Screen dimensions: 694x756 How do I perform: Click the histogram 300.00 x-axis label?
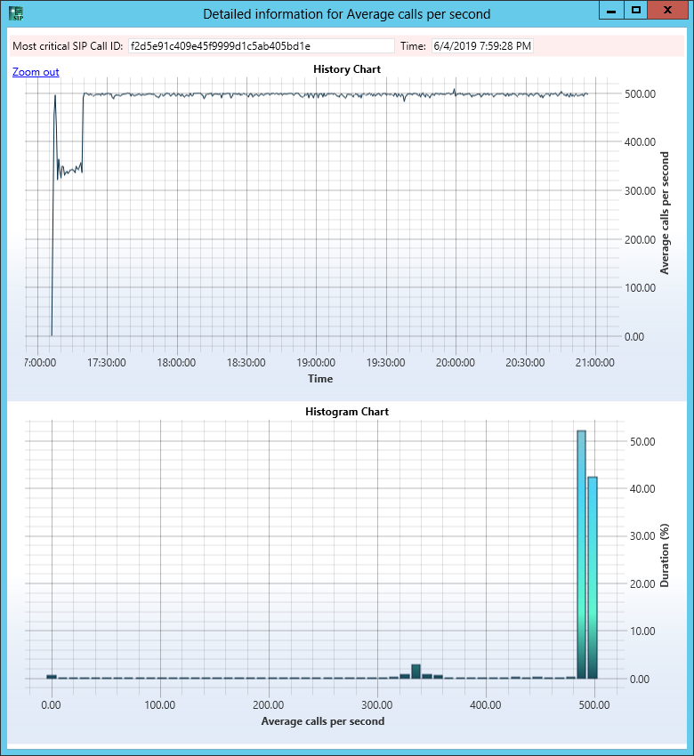click(x=377, y=705)
